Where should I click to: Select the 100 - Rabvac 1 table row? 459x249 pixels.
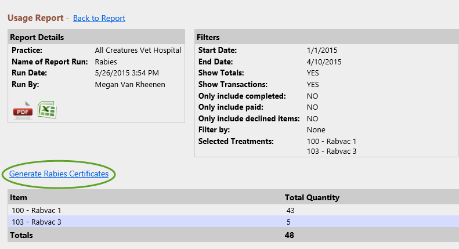(233, 210)
